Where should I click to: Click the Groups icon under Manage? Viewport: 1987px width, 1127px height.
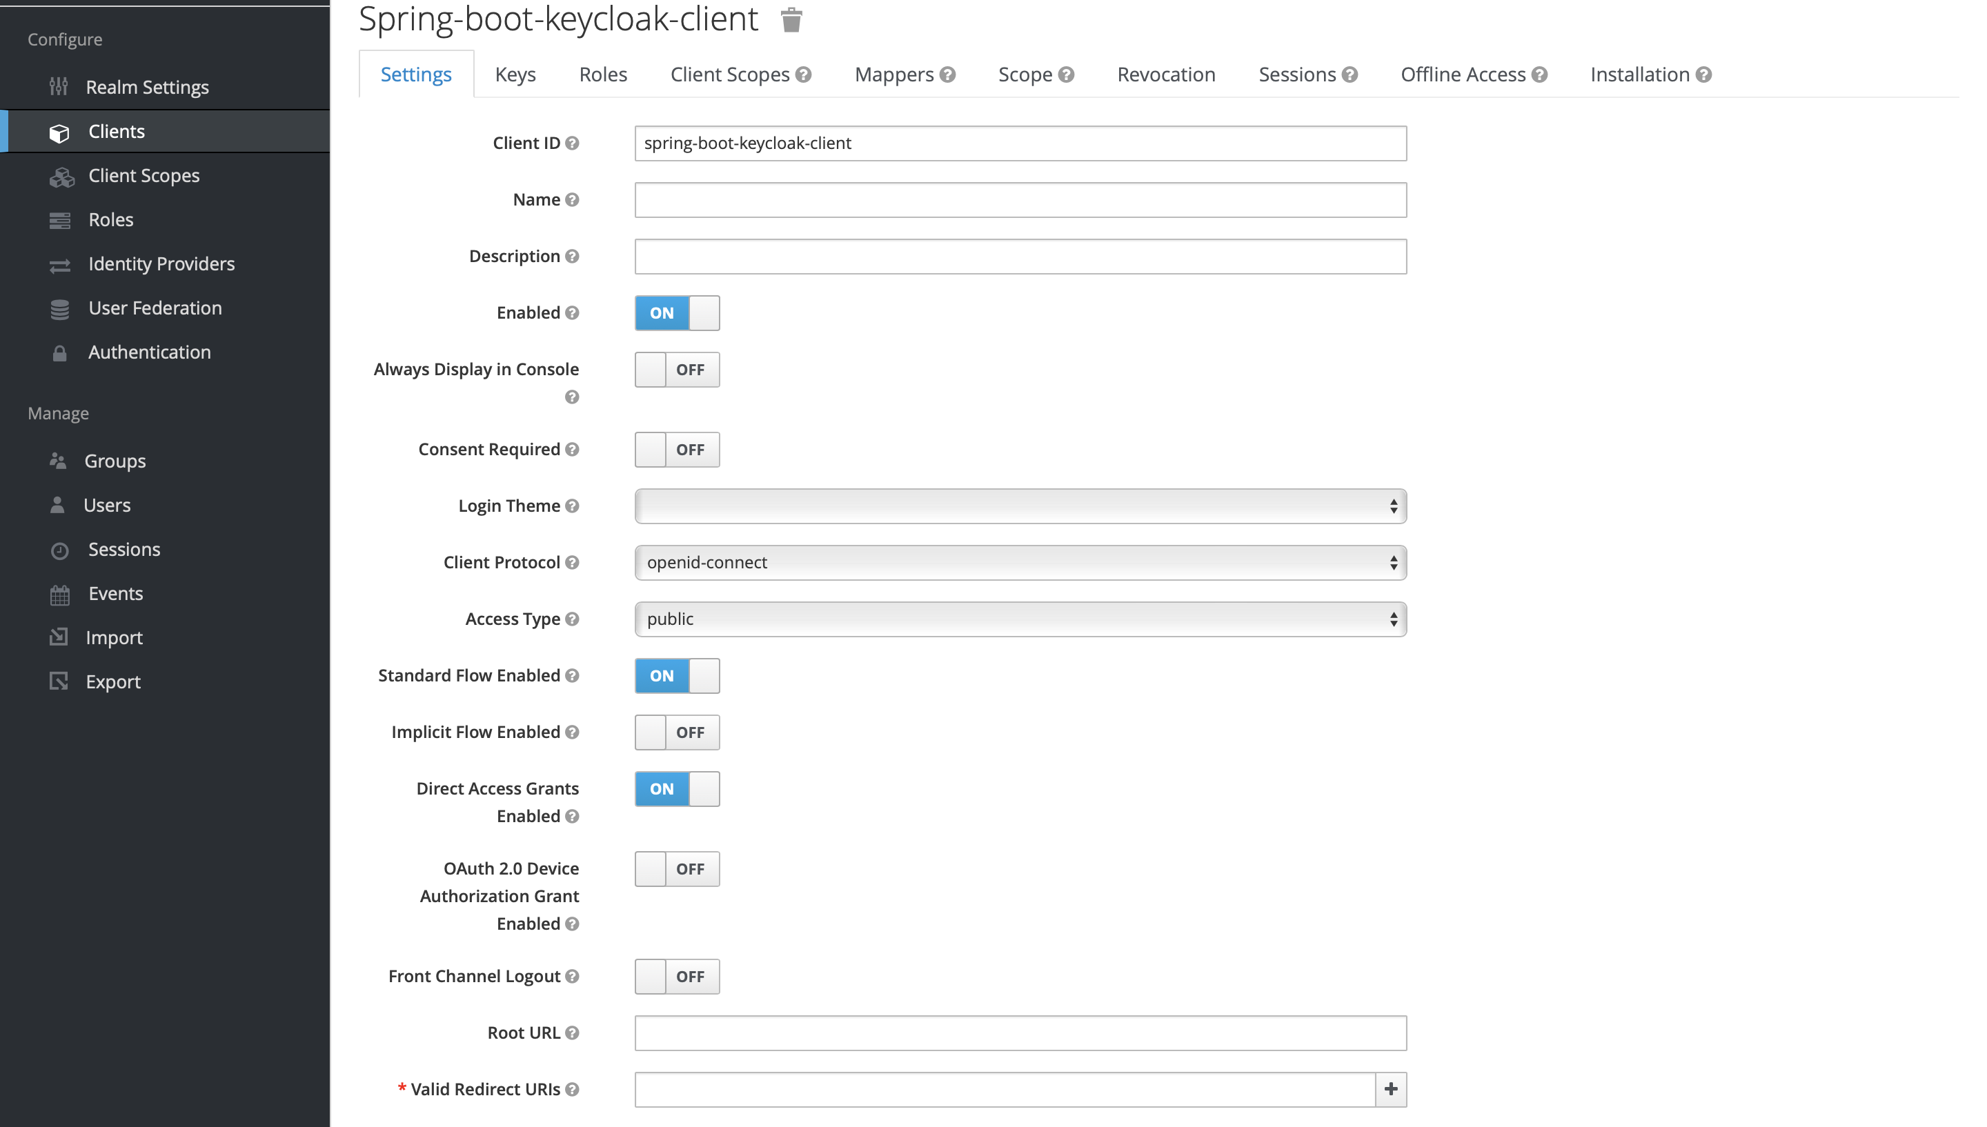pyautogui.click(x=57, y=460)
